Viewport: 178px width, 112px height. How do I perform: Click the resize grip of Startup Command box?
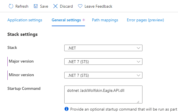tap(138, 102)
